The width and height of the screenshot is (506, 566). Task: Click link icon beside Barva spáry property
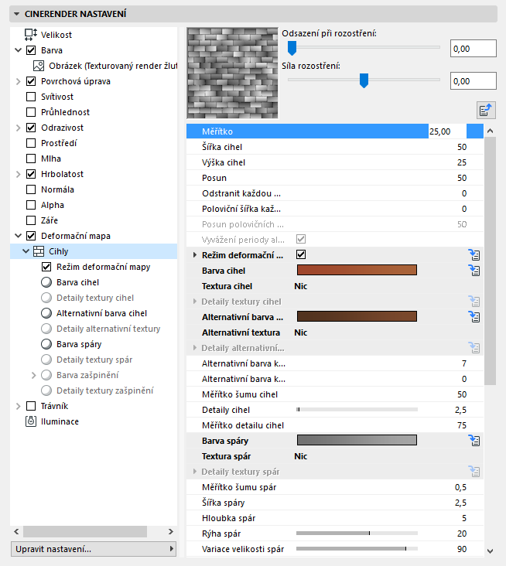(474, 441)
